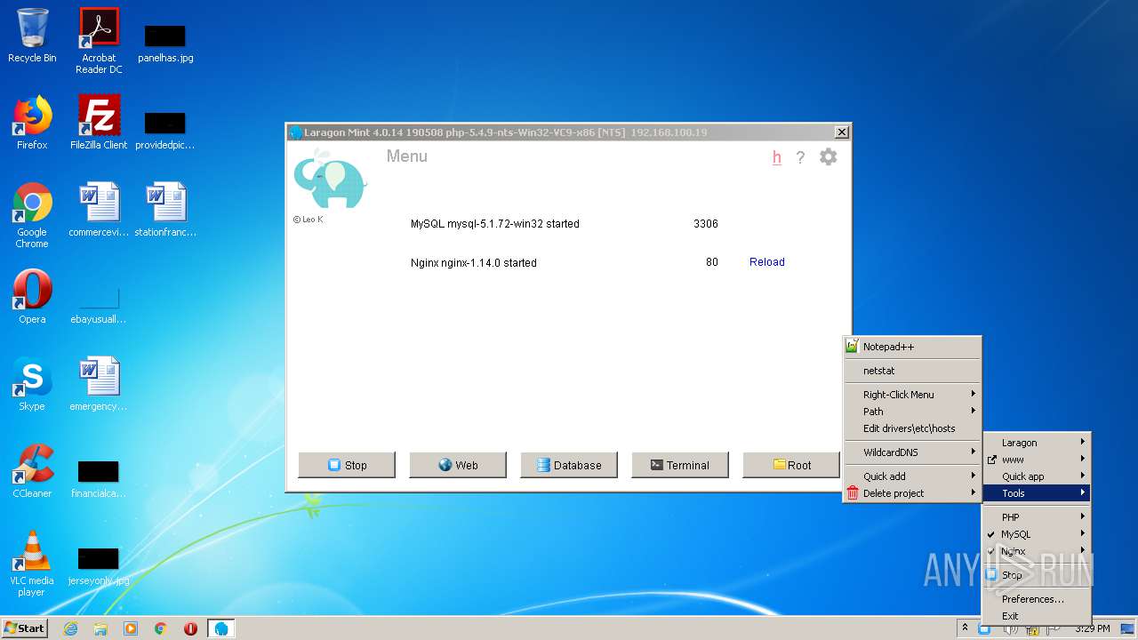Viewport: 1138px width, 640px height.
Task: Toggle the checked Nginx entry
Action: (1037, 551)
